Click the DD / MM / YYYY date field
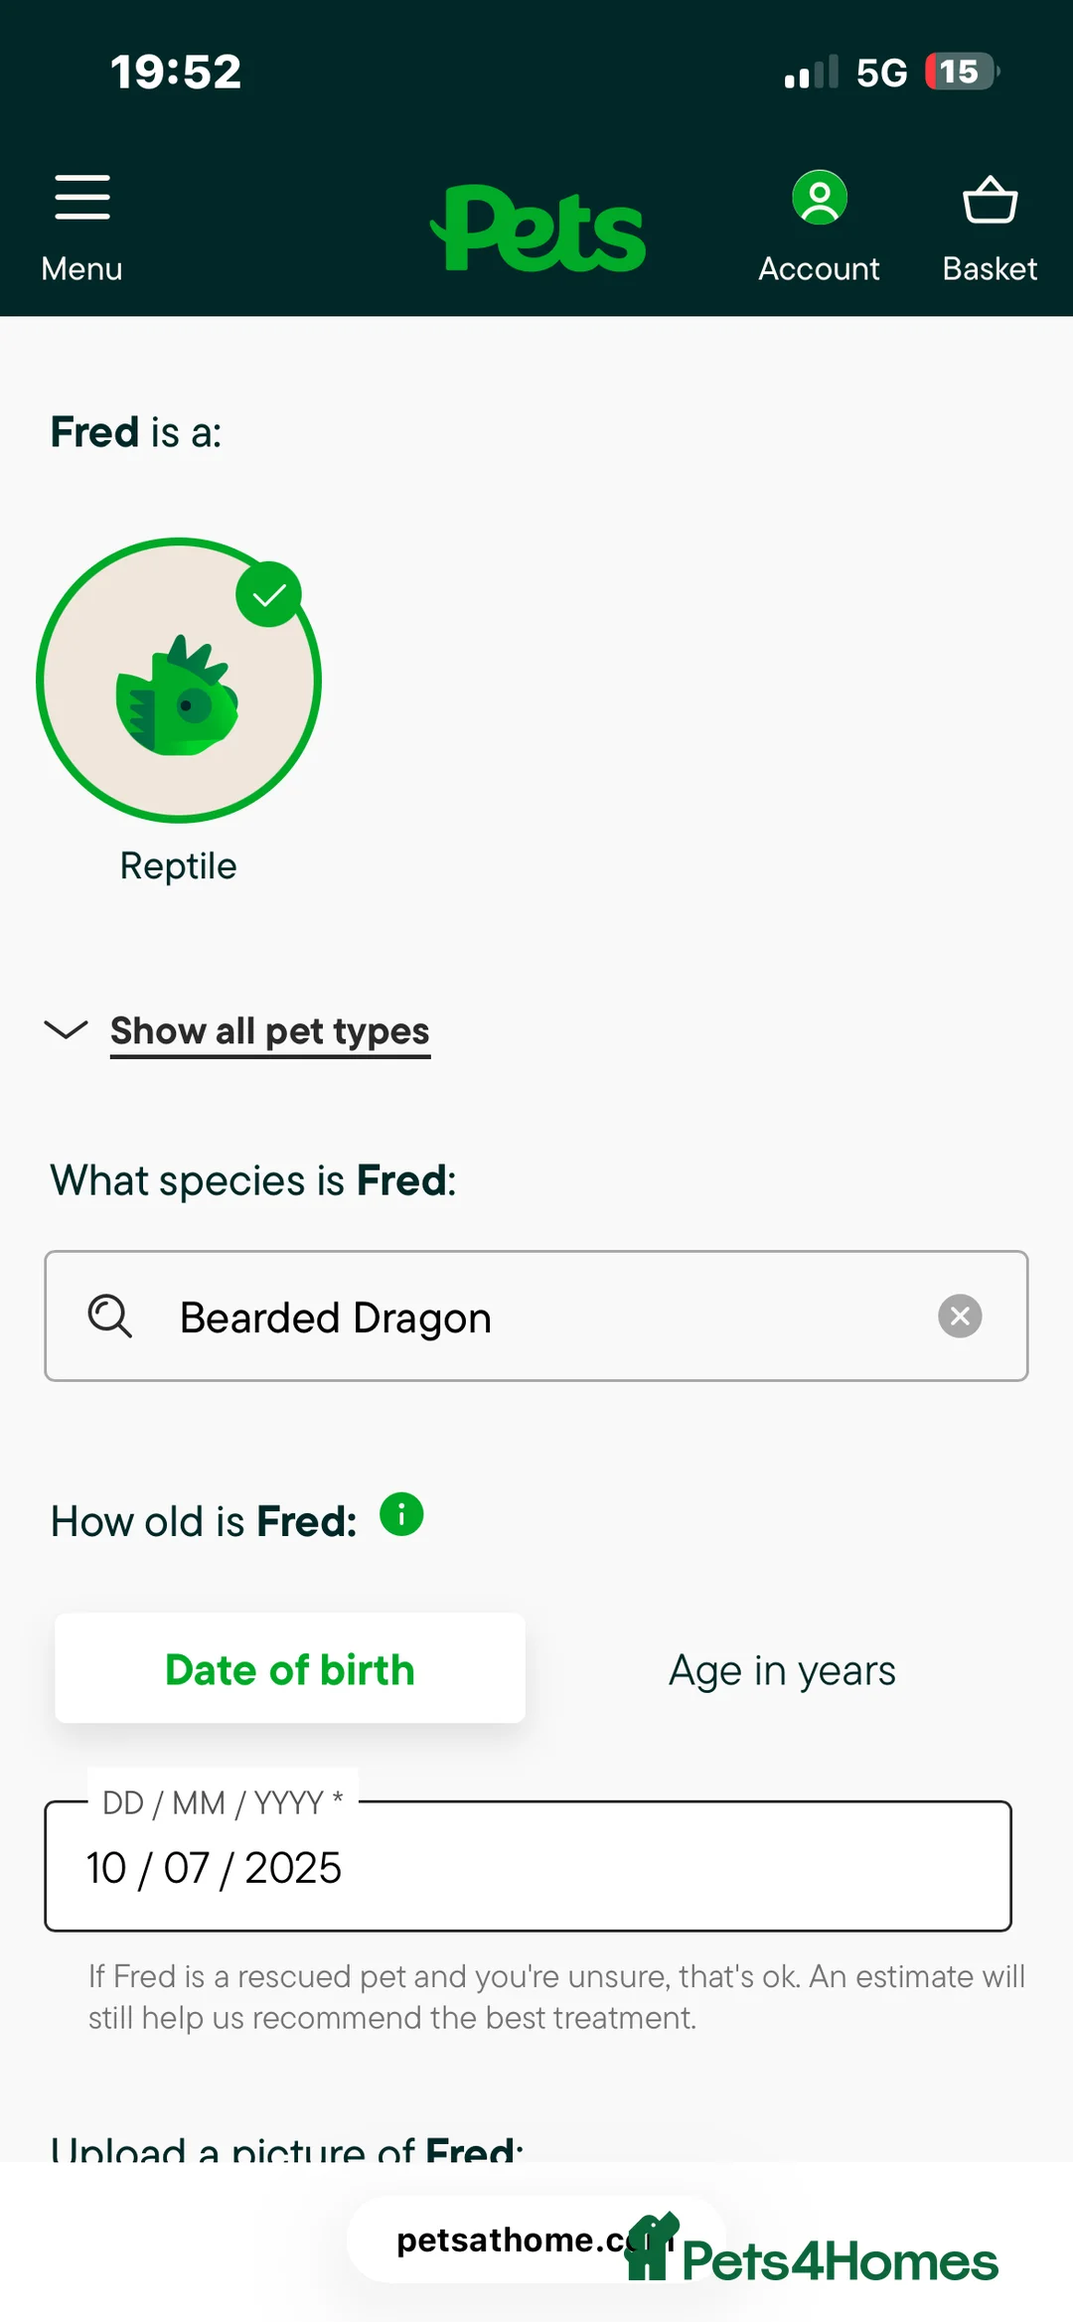 [x=528, y=1867]
